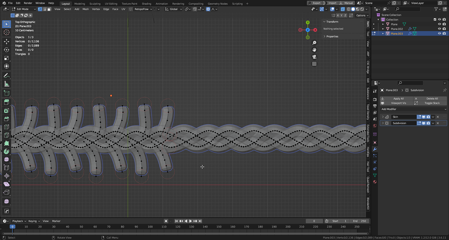Toggle camera view icon in viewport

(314, 57)
